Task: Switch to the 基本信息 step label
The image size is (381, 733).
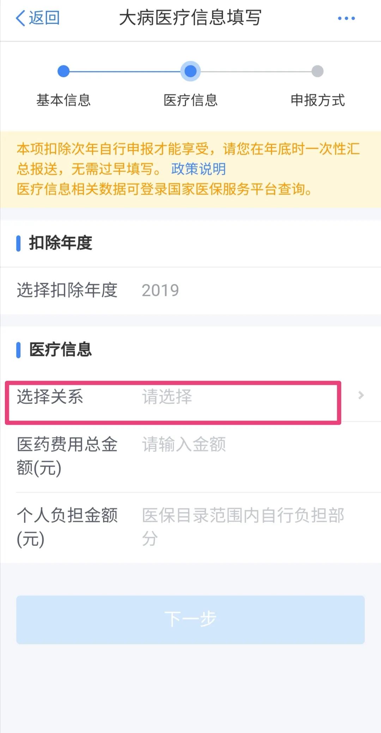Action: tap(64, 100)
